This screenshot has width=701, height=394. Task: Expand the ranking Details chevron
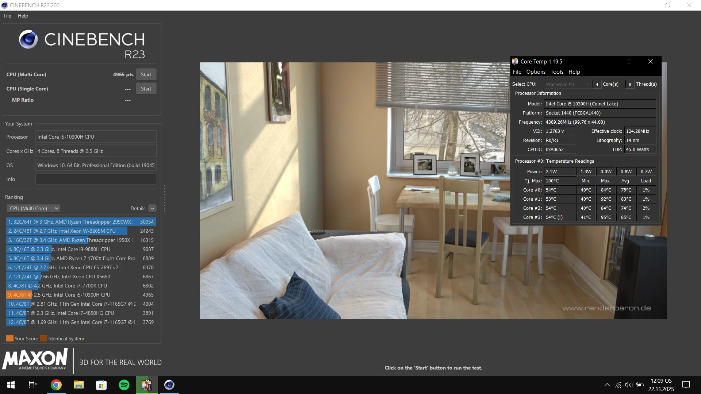153,208
